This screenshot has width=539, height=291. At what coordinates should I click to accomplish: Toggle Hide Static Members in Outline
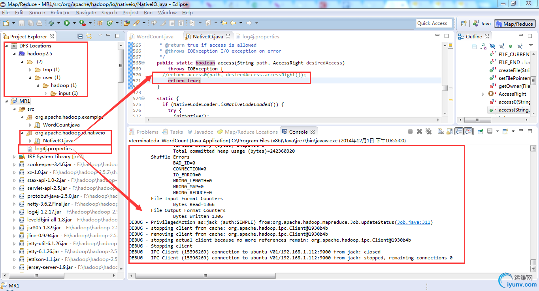pos(501,46)
